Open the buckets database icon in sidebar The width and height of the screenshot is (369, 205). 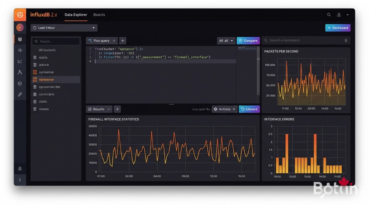click(20, 39)
